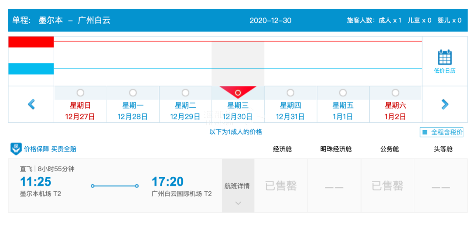
Task: Select the radio button for 12月28日
Action: pyautogui.click(x=133, y=93)
